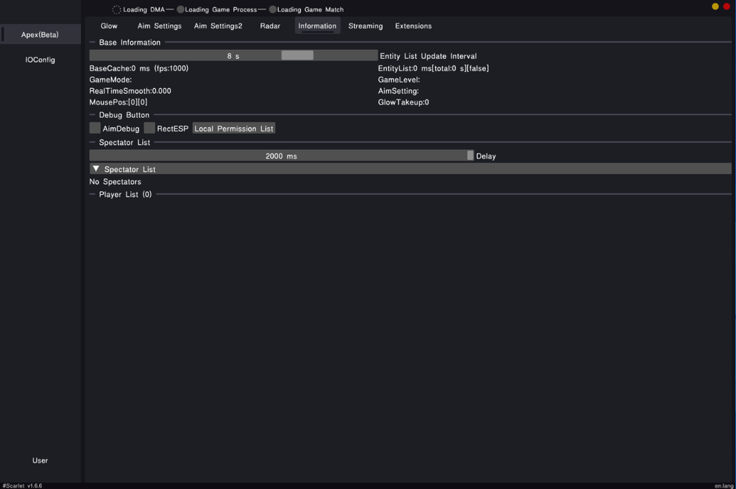Click the Loading Game Process status circle
This screenshot has height=489, width=736.
coord(180,10)
